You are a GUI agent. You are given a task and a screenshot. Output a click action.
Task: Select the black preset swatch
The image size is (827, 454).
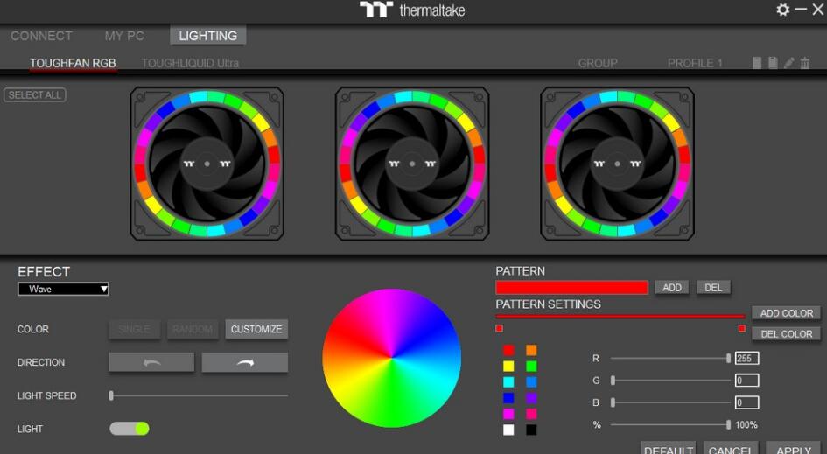[531, 430]
